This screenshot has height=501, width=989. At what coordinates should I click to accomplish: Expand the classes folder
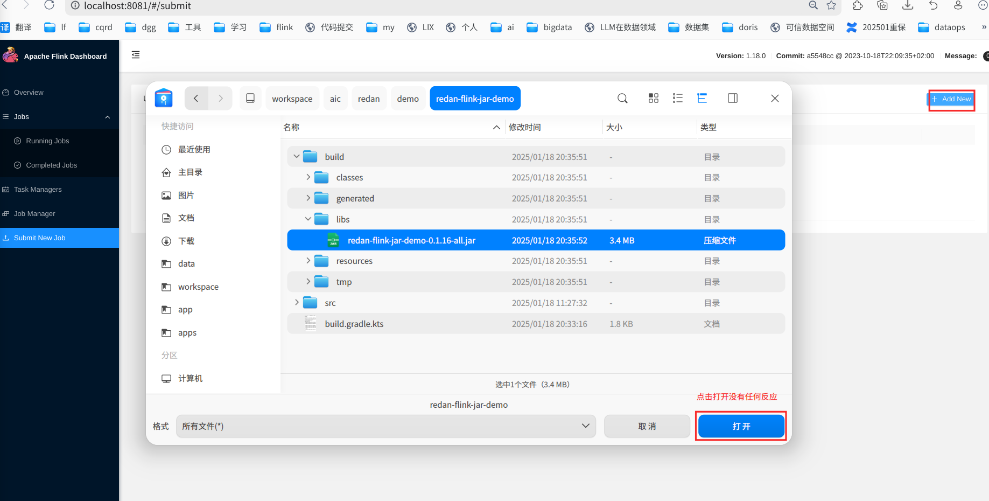pos(308,177)
